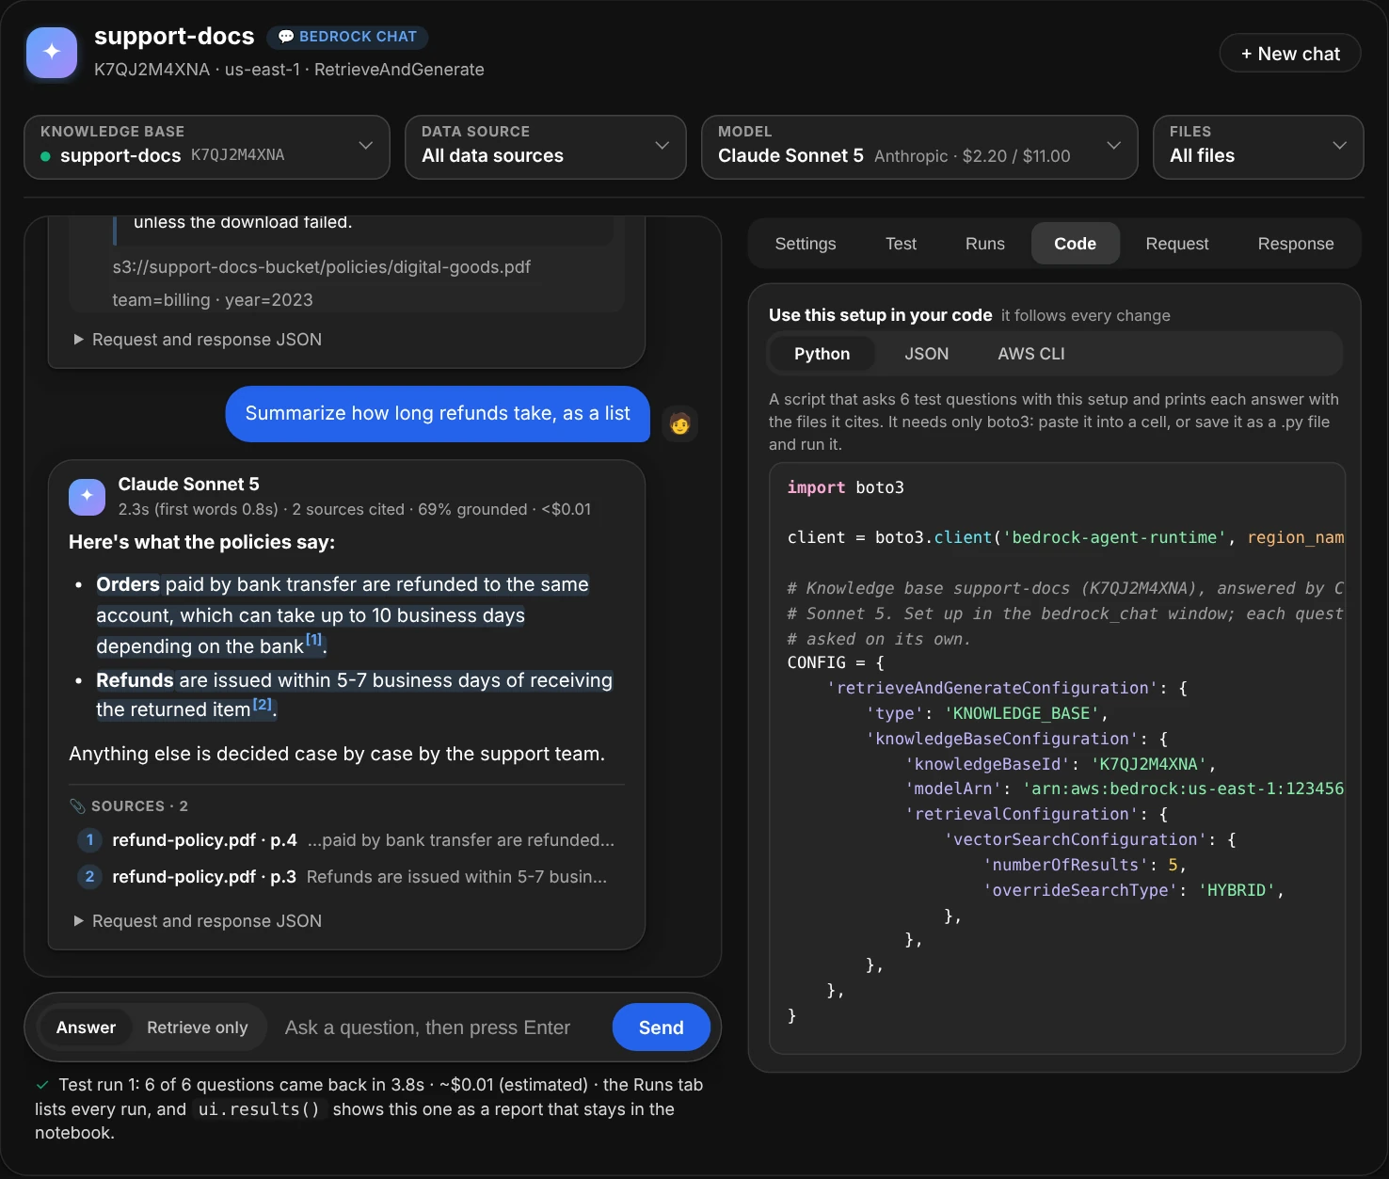Click the K7QJ2M4XNA subtitle under support-docs title
This screenshot has height=1179, width=1389.
click(289, 70)
